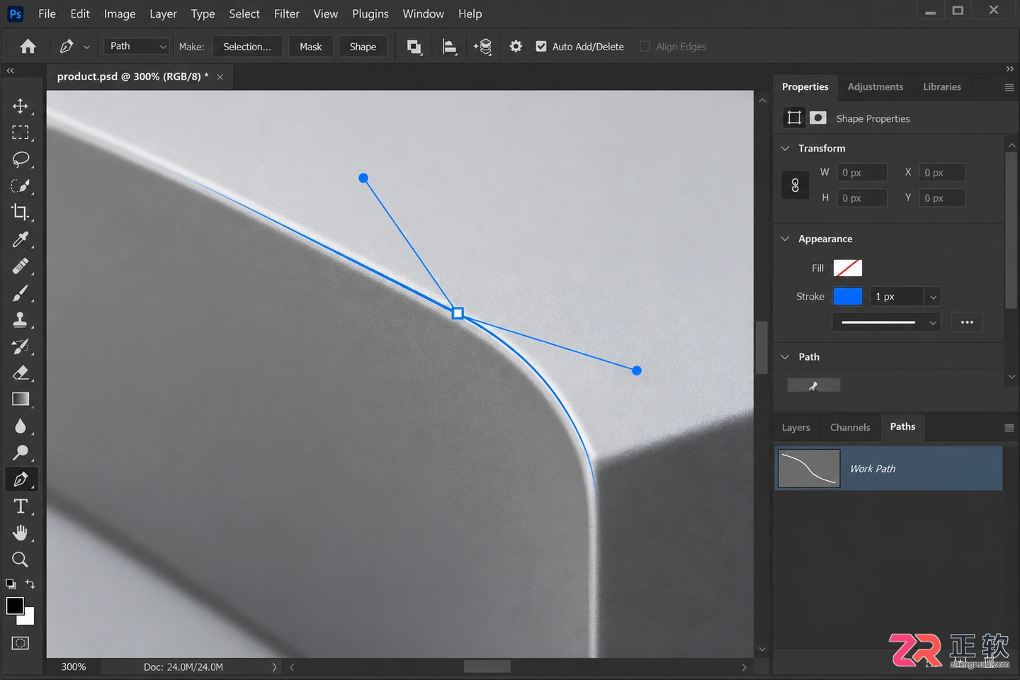Screen dimensions: 1020x680
Task: Collapse the Path section
Action: pyautogui.click(x=785, y=357)
